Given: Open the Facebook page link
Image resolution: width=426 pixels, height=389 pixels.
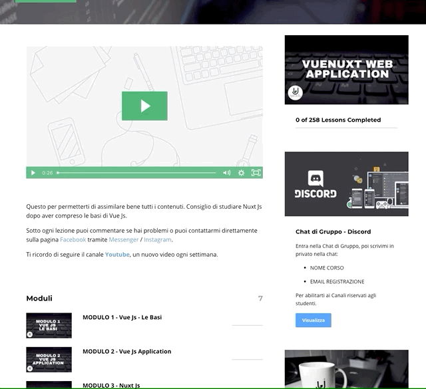Looking at the screenshot, I should [73, 239].
